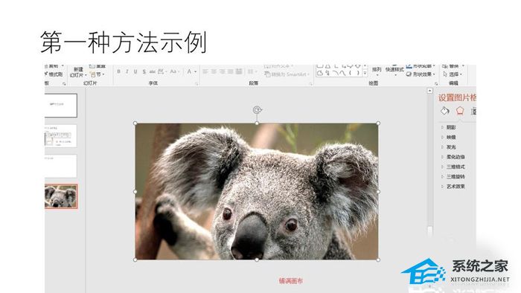Open the Arrange 排列 menu
This screenshot has height=293, width=521.
point(377,71)
